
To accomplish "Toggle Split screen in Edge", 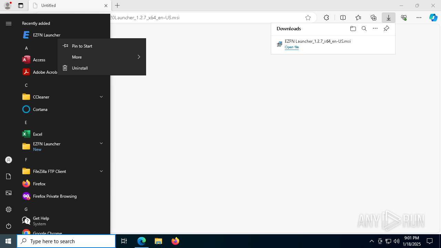I will [343, 18].
